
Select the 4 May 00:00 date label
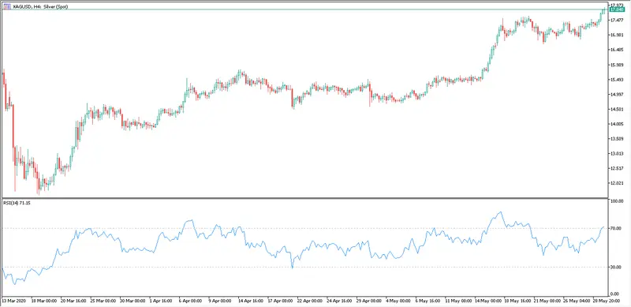pos(398,301)
